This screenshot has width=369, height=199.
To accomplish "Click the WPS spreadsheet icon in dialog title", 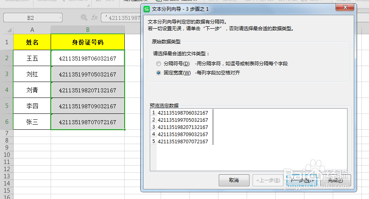I will click(147, 9).
